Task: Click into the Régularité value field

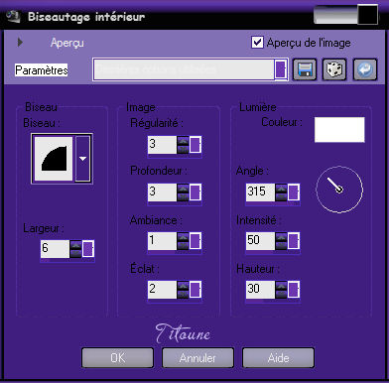Action: click(x=162, y=145)
